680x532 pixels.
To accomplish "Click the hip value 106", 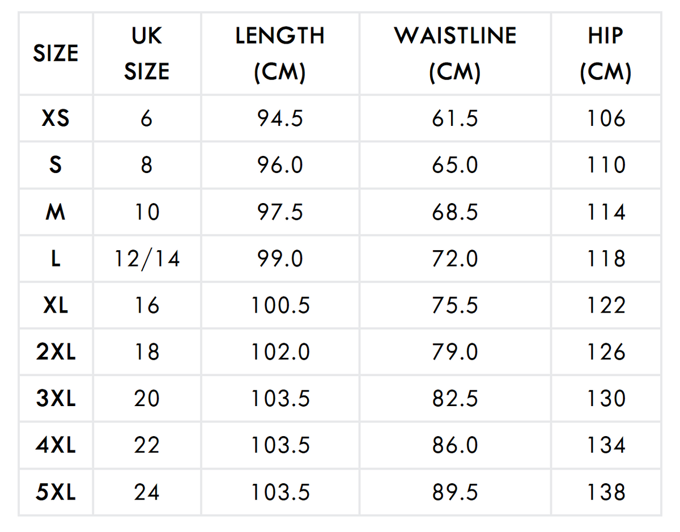I will 606,119.
